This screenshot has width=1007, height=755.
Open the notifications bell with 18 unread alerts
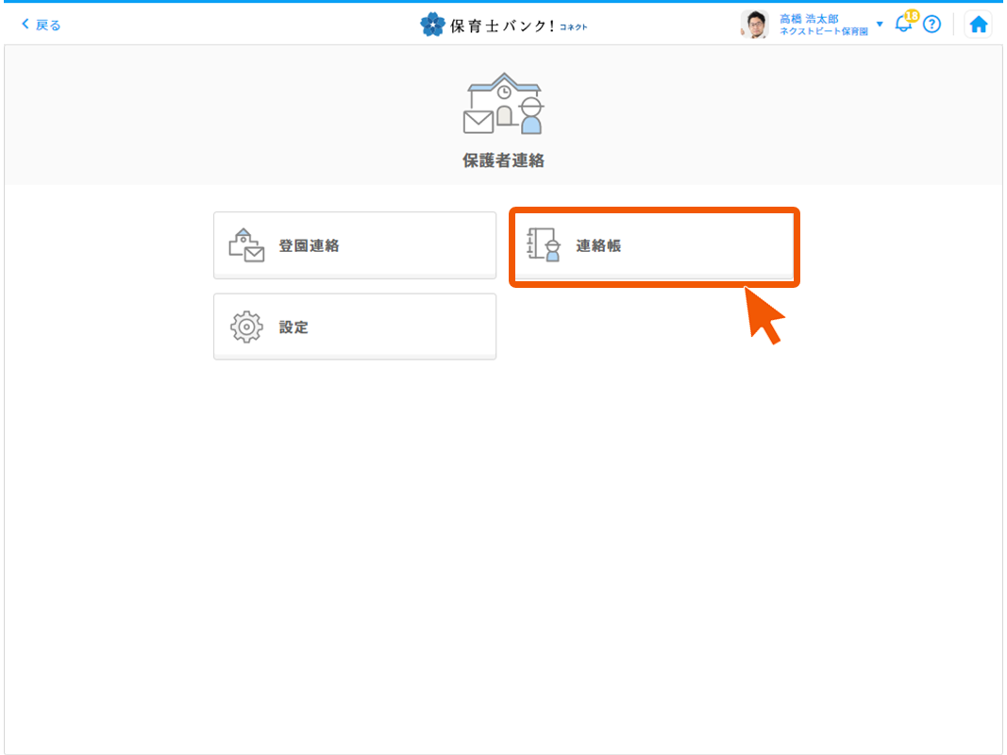(902, 25)
